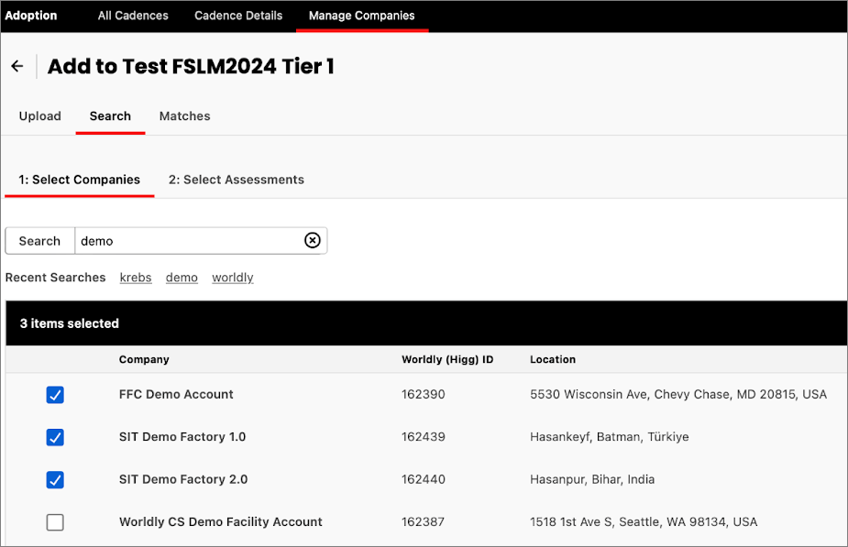Select the 1: Select Companies step tab
The width and height of the screenshot is (848, 547).
[80, 180]
